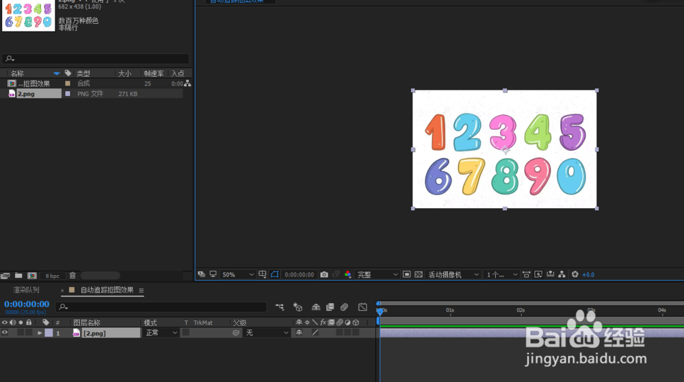684x382 pixels.
Task: Close the 自动追踪抠图效果 timeline tab
Action: pyautogui.click(x=62, y=290)
